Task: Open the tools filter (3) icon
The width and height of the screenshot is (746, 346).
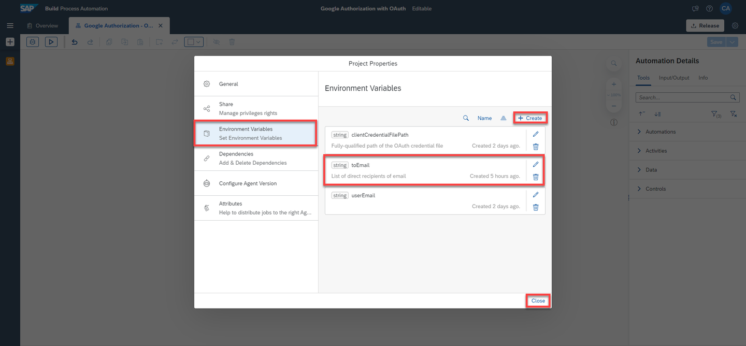Action: (x=716, y=114)
